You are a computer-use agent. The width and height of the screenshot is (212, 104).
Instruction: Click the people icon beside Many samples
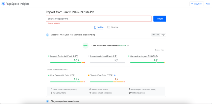(129, 89)
